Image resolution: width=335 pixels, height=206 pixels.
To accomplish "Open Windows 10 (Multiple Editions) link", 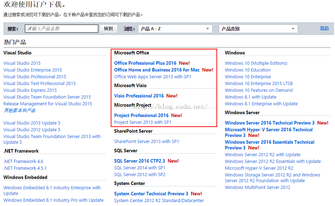I will pyautogui.click(x=256, y=63).
